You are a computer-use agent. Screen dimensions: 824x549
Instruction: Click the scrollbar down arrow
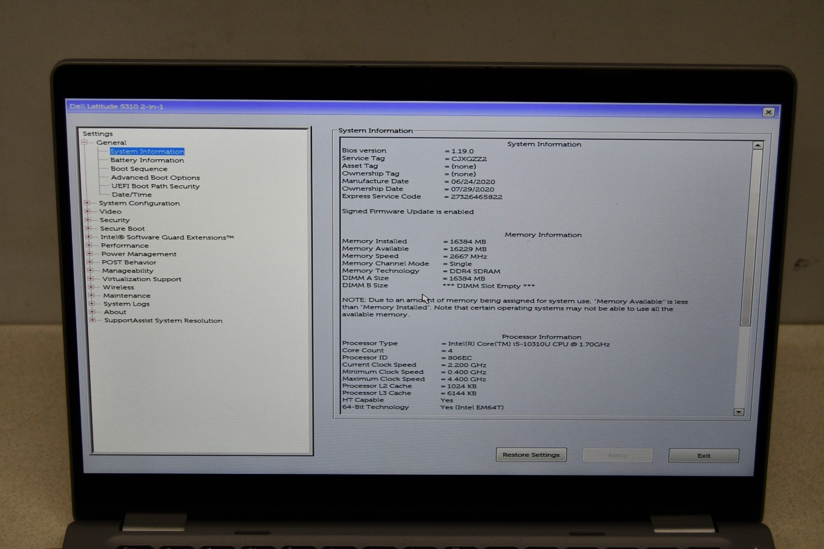739,412
